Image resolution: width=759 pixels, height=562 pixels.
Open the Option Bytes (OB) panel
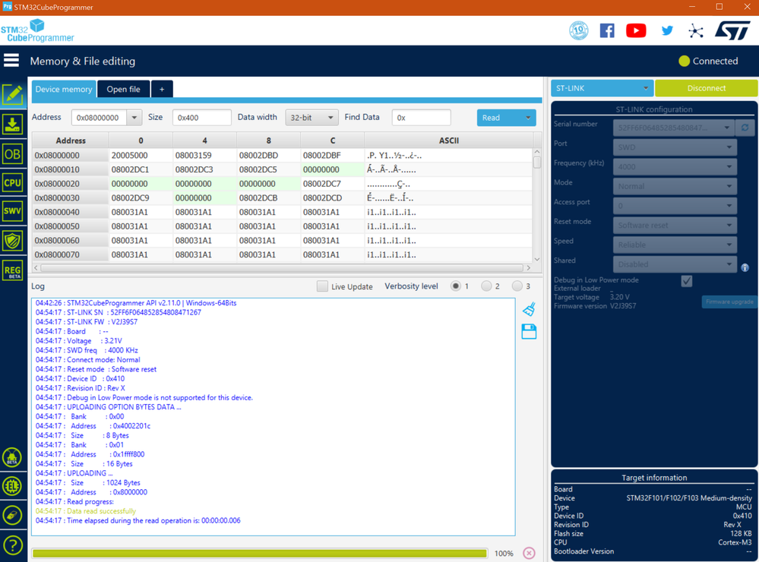pyautogui.click(x=12, y=153)
